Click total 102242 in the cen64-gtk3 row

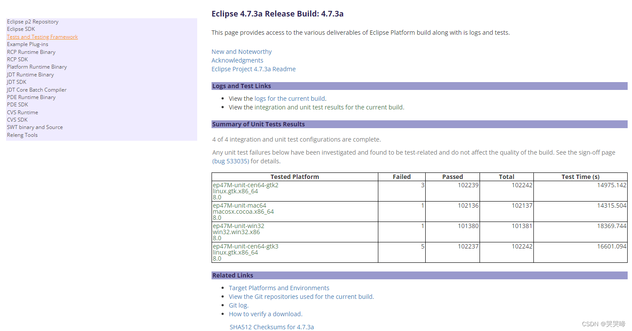522,246
